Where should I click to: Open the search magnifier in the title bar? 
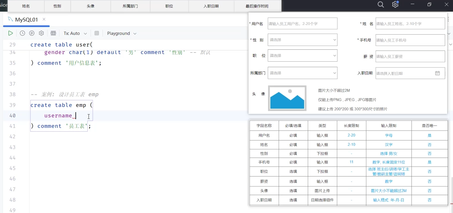tap(380, 4)
